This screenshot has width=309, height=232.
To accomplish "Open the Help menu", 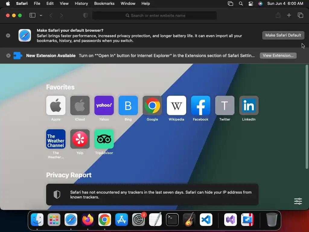I will [146, 3].
